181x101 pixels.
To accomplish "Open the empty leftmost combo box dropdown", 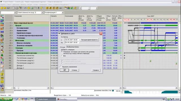I will coord(15,12).
